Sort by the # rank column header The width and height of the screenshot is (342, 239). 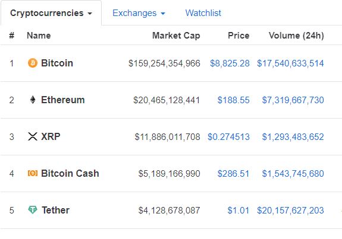[x=11, y=36]
